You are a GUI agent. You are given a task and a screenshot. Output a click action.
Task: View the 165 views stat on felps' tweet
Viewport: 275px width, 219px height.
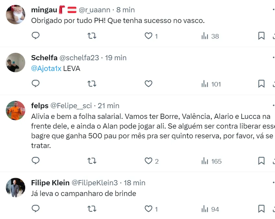pyautogui.click(x=211, y=161)
